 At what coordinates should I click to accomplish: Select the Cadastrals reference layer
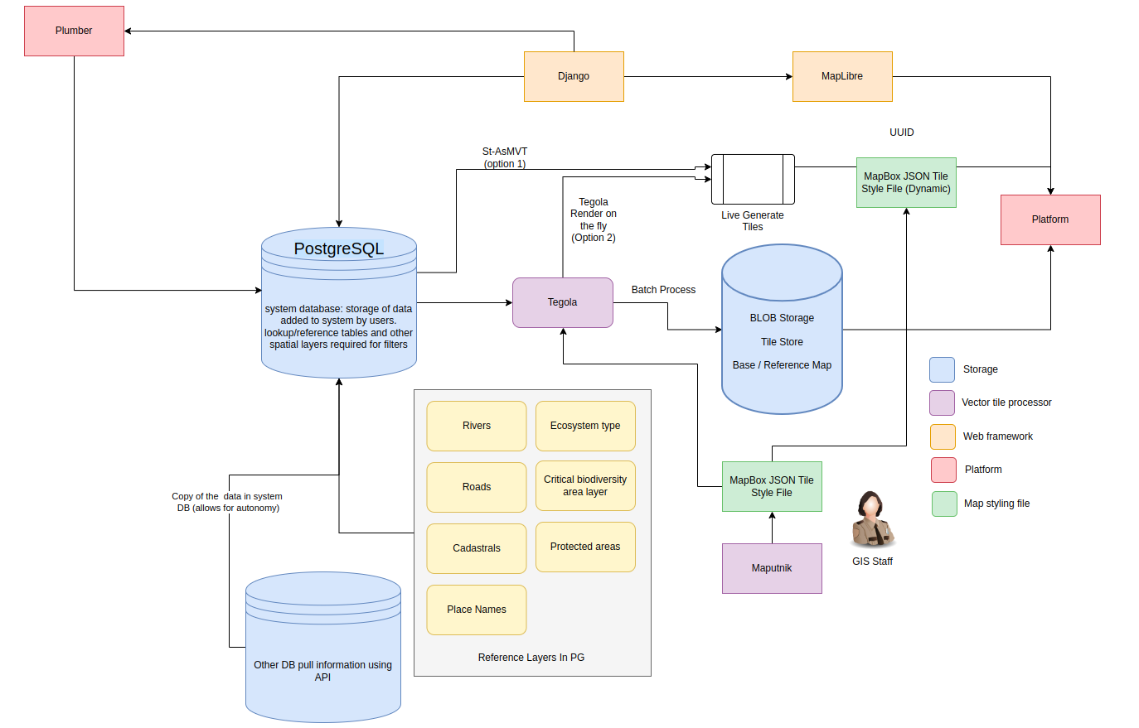477,548
